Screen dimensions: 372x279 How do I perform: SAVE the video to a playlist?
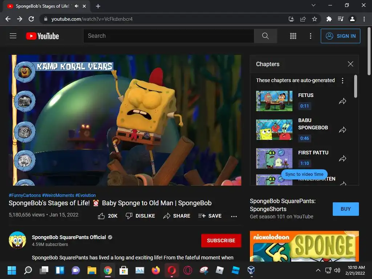coord(210,216)
